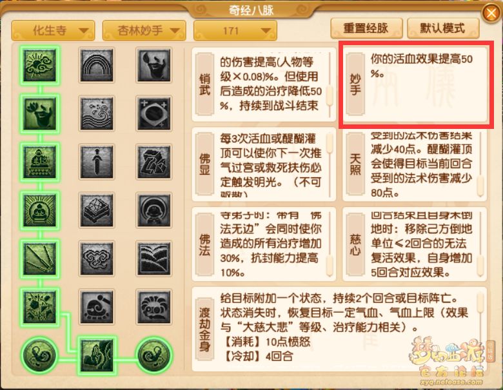
Task: Toggle the bottom-right round green swirl node
Action: click(x=153, y=355)
